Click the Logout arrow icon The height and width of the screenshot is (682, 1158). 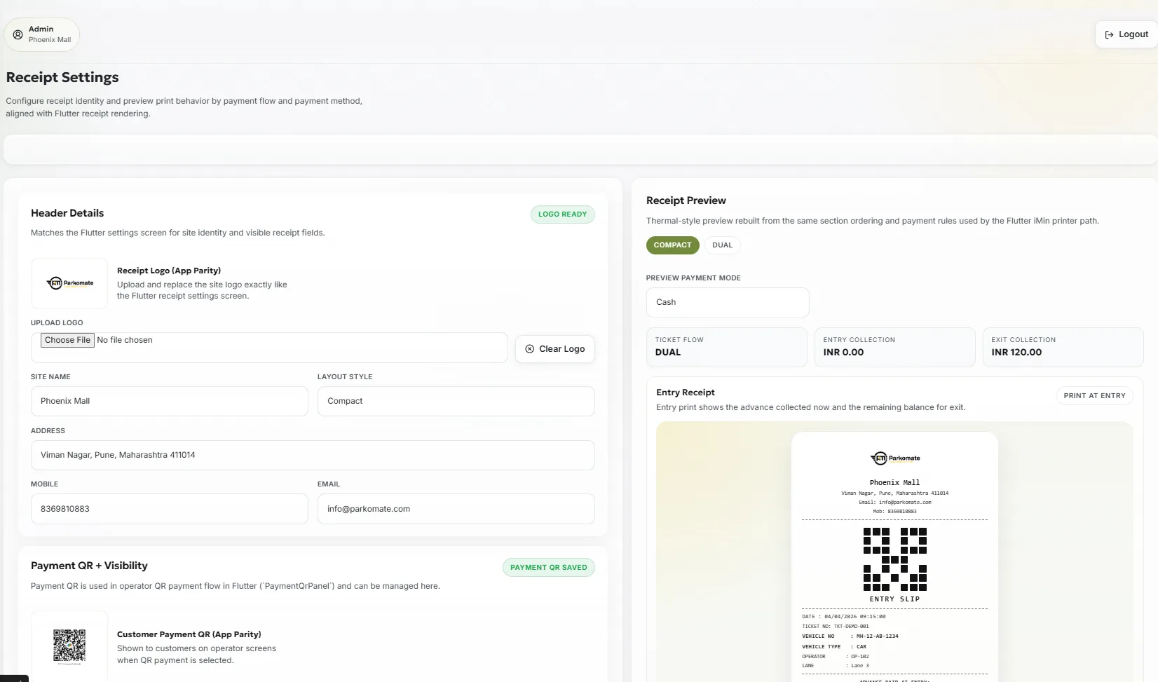[1109, 34]
